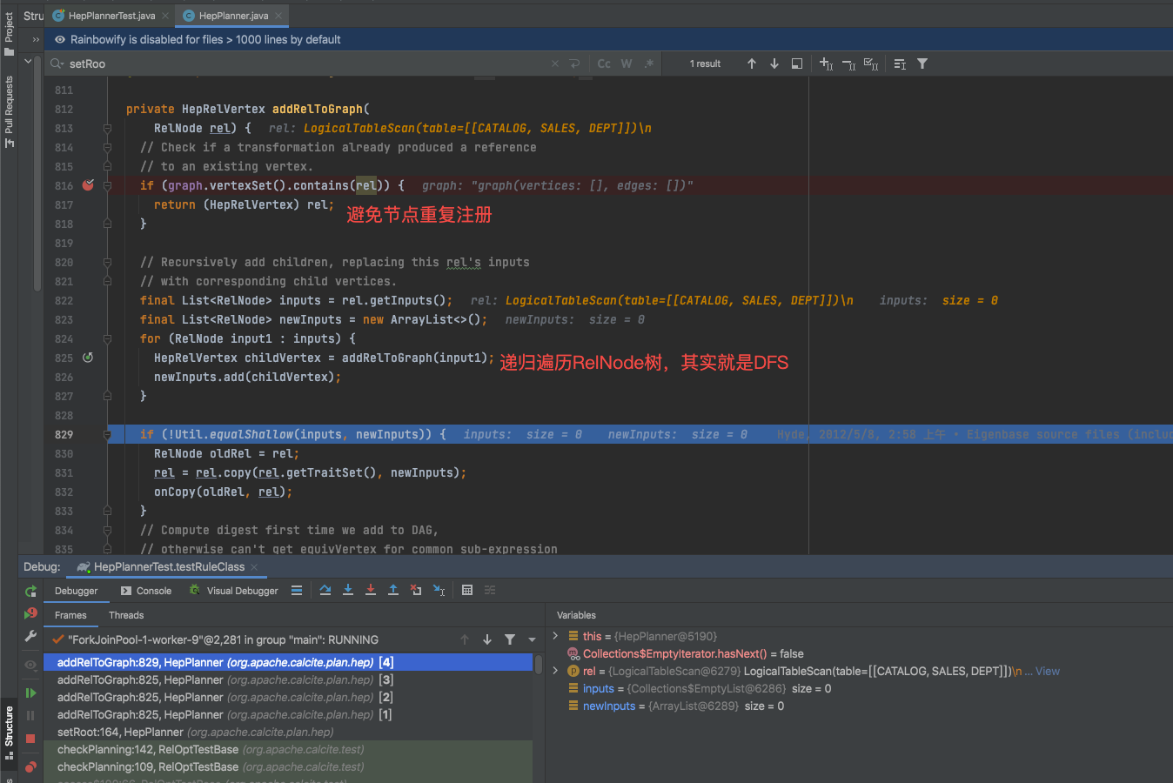Click the View link for rel value
Viewport: 1173px width, 783px height.
1048,671
